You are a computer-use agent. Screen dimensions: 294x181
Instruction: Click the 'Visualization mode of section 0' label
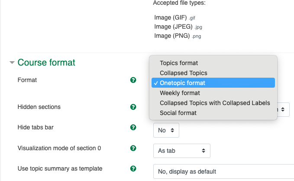[59, 148]
